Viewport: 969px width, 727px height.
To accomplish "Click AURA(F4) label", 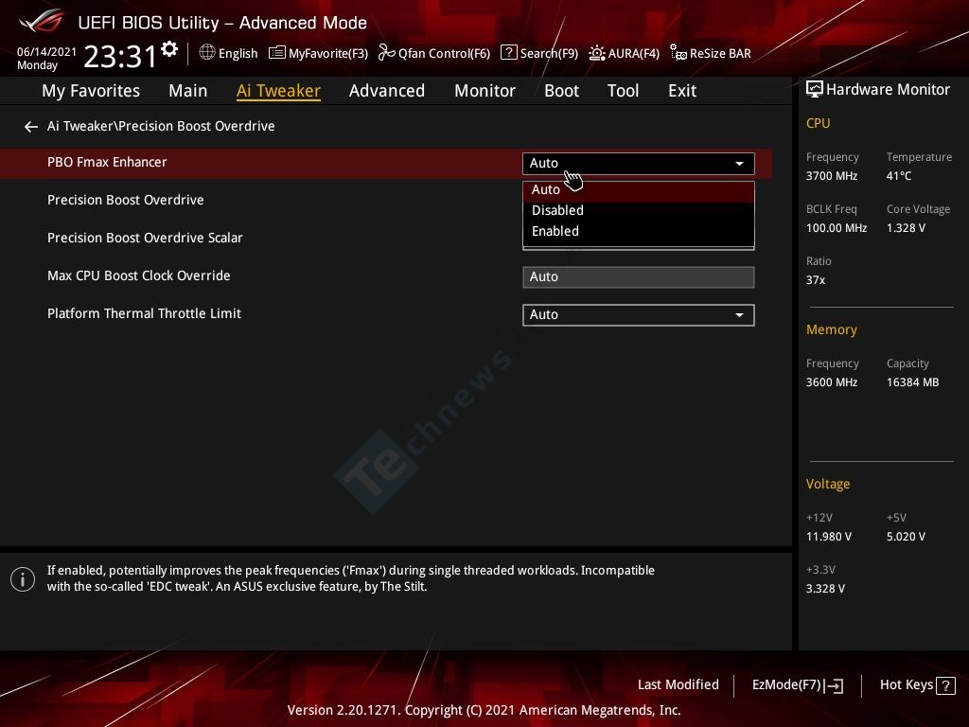I will (x=633, y=53).
